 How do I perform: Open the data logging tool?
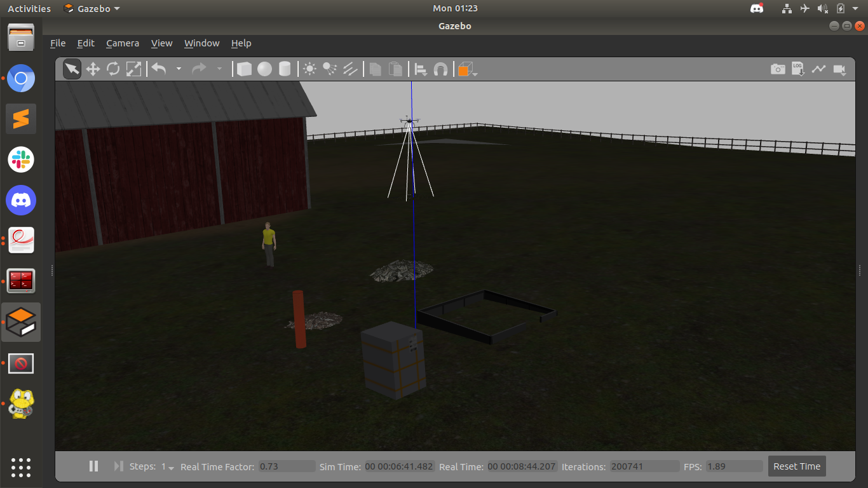[798, 69]
